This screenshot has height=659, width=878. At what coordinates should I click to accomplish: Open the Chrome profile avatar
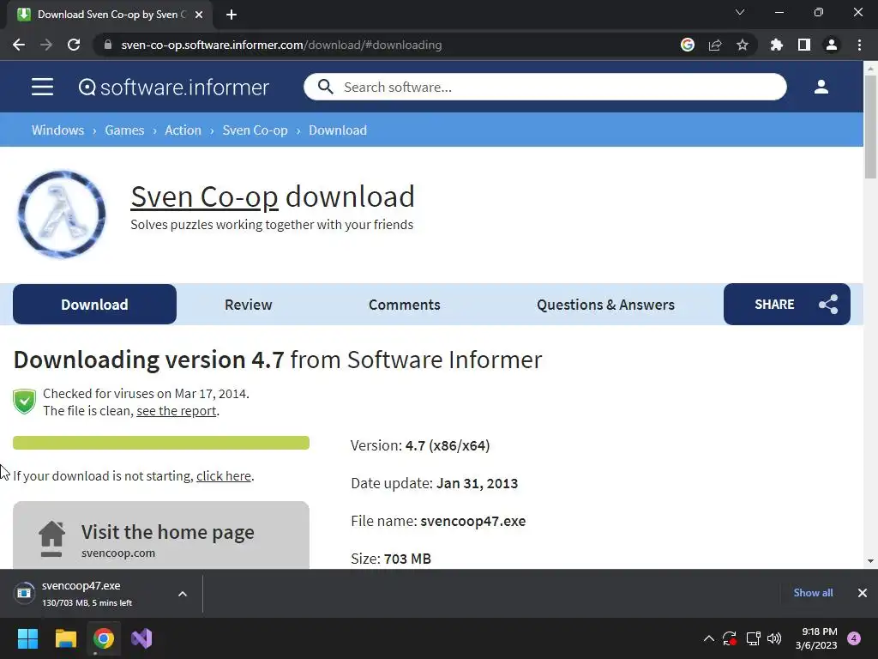click(x=832, y=45)
